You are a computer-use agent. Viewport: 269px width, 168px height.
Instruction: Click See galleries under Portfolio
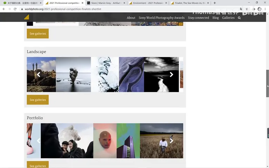[x=38, y=164]
